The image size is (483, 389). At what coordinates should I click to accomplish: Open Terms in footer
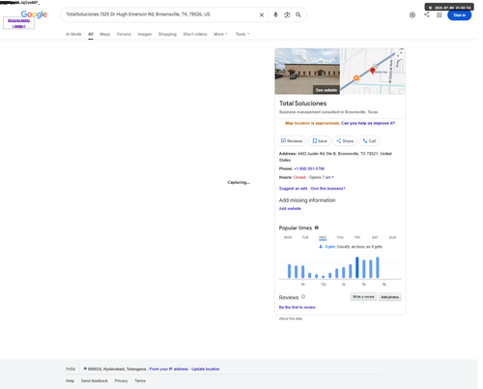140,381
